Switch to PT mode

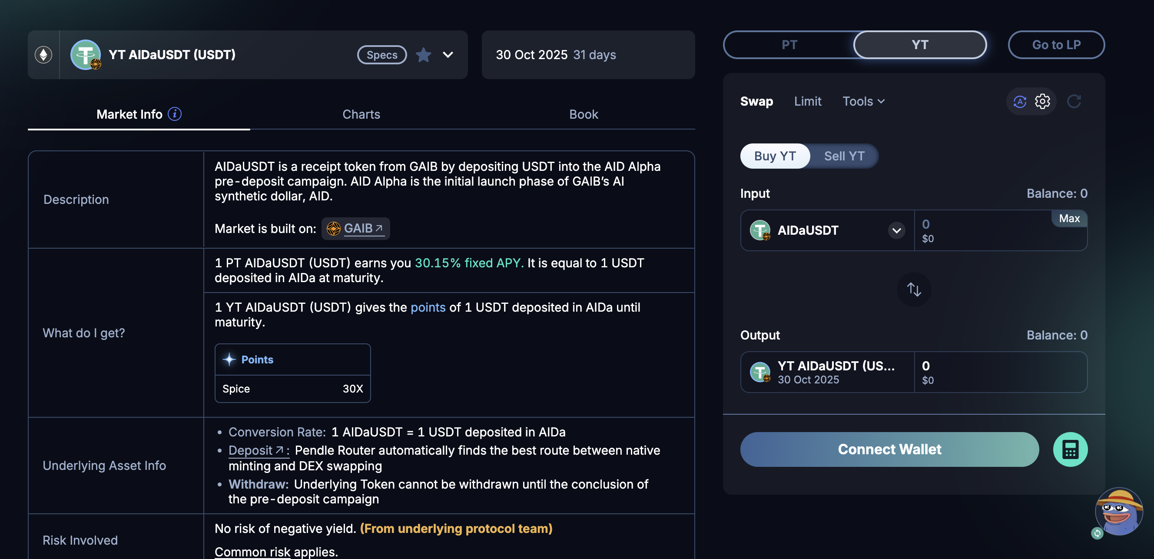point(789,45)
